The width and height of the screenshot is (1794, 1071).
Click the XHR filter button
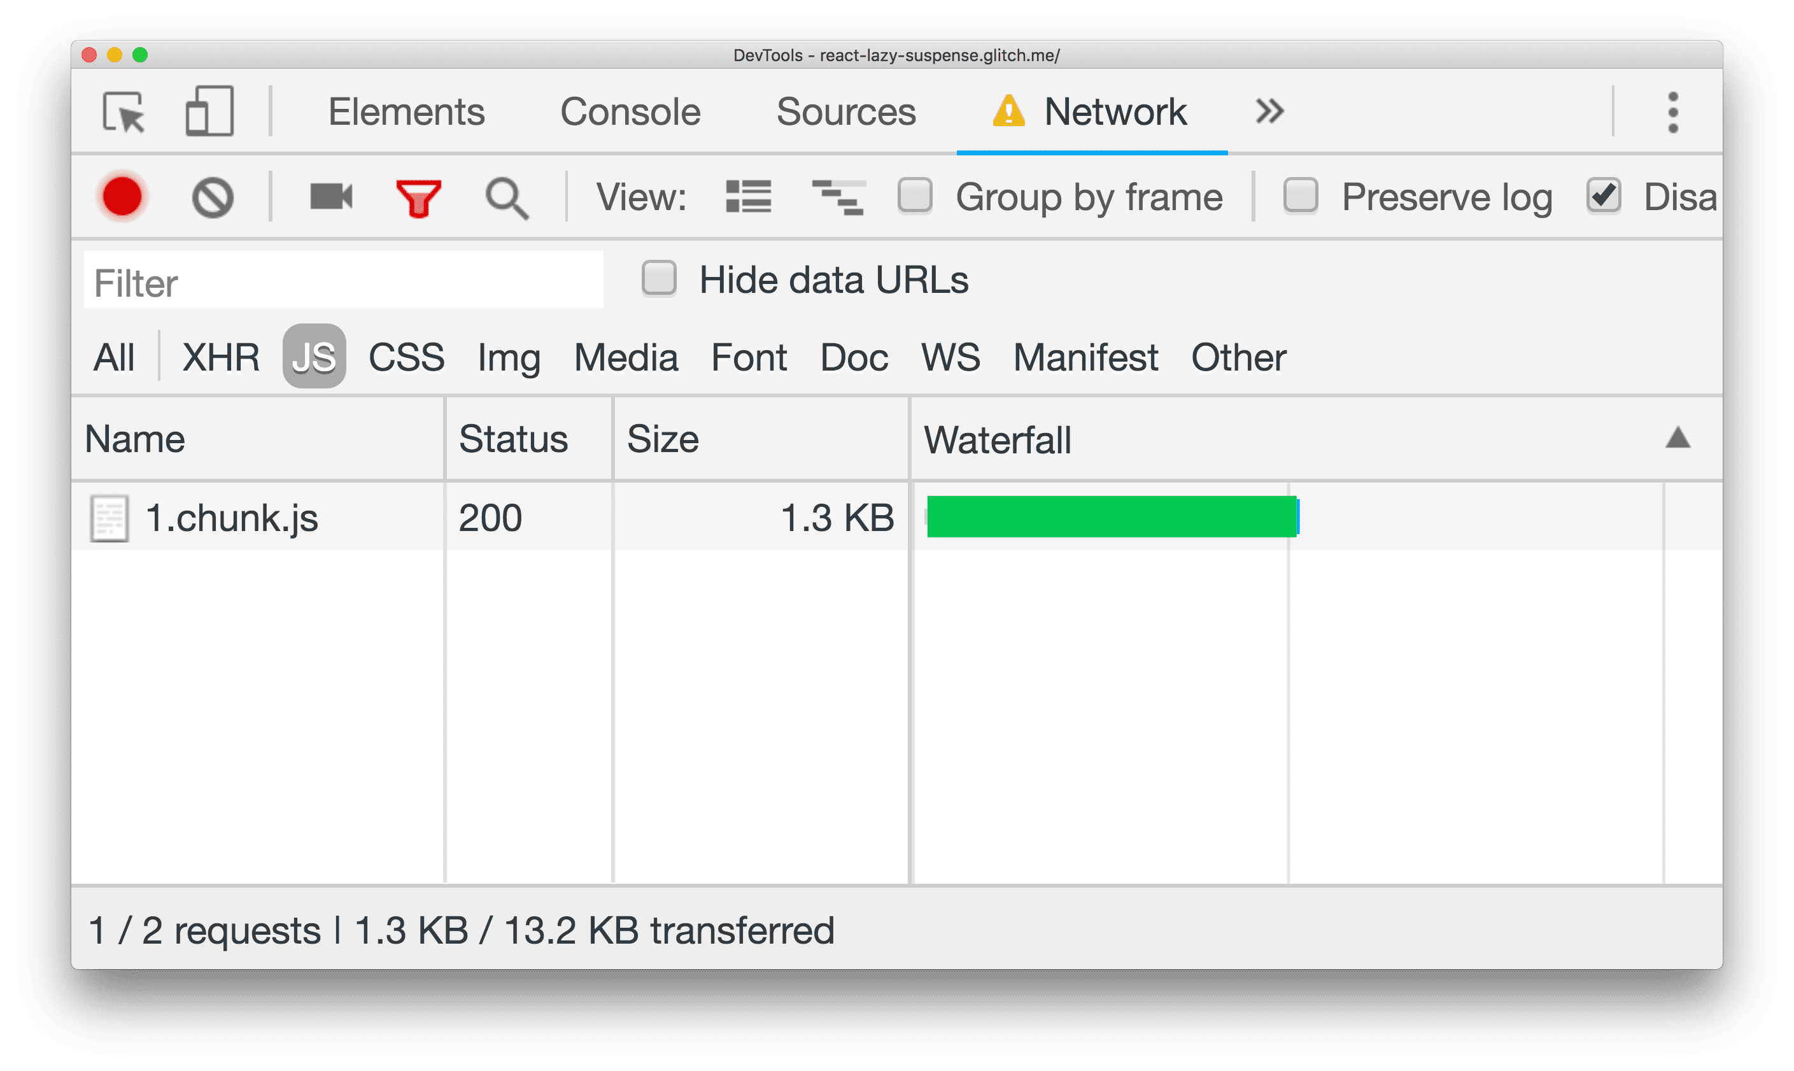pos(220,355)
